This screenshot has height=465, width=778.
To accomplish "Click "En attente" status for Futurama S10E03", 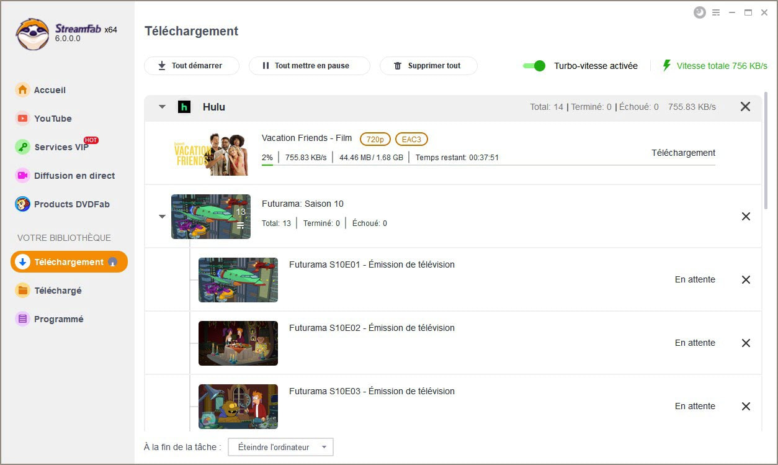I will 695,406.
